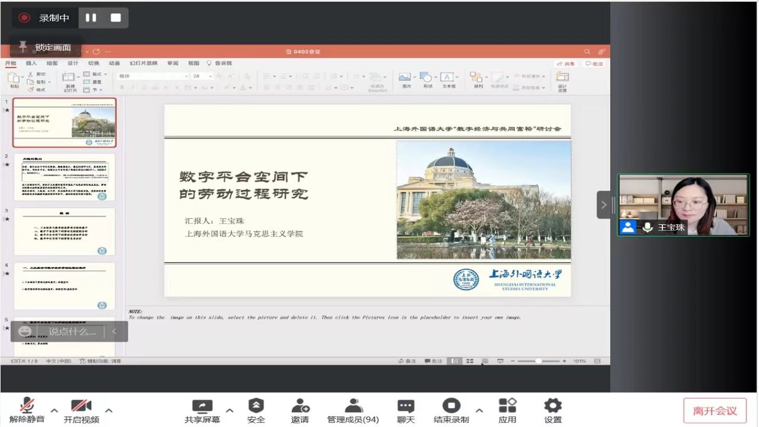Click the 离开会议 leave meeting button
759x427 pixels.
click(715, 410)
